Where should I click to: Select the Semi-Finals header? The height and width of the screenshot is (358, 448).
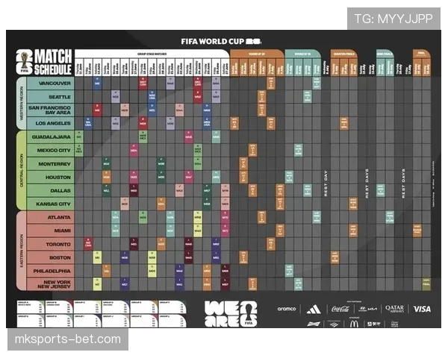(385, 54)
